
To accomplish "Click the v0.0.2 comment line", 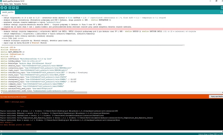I will pyautogui.click(x=5, y=15).
